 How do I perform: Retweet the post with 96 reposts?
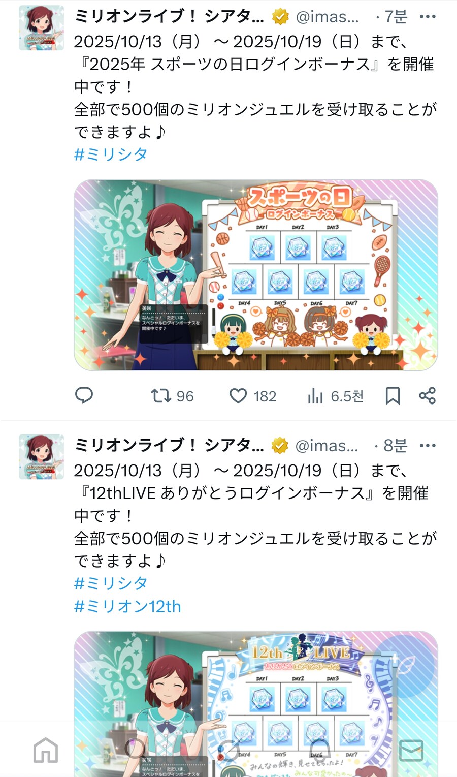pos(172,396)
